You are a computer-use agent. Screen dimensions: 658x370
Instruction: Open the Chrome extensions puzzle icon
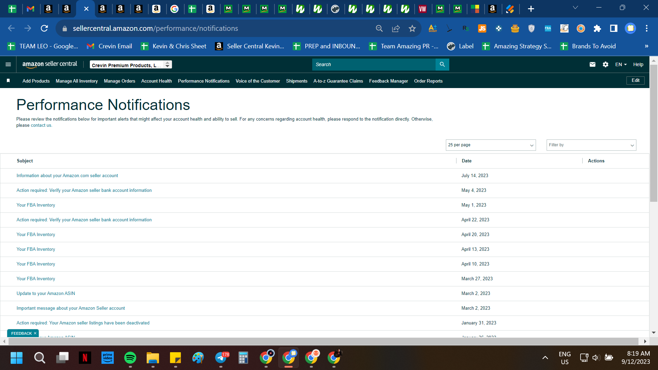pos(597,28)
